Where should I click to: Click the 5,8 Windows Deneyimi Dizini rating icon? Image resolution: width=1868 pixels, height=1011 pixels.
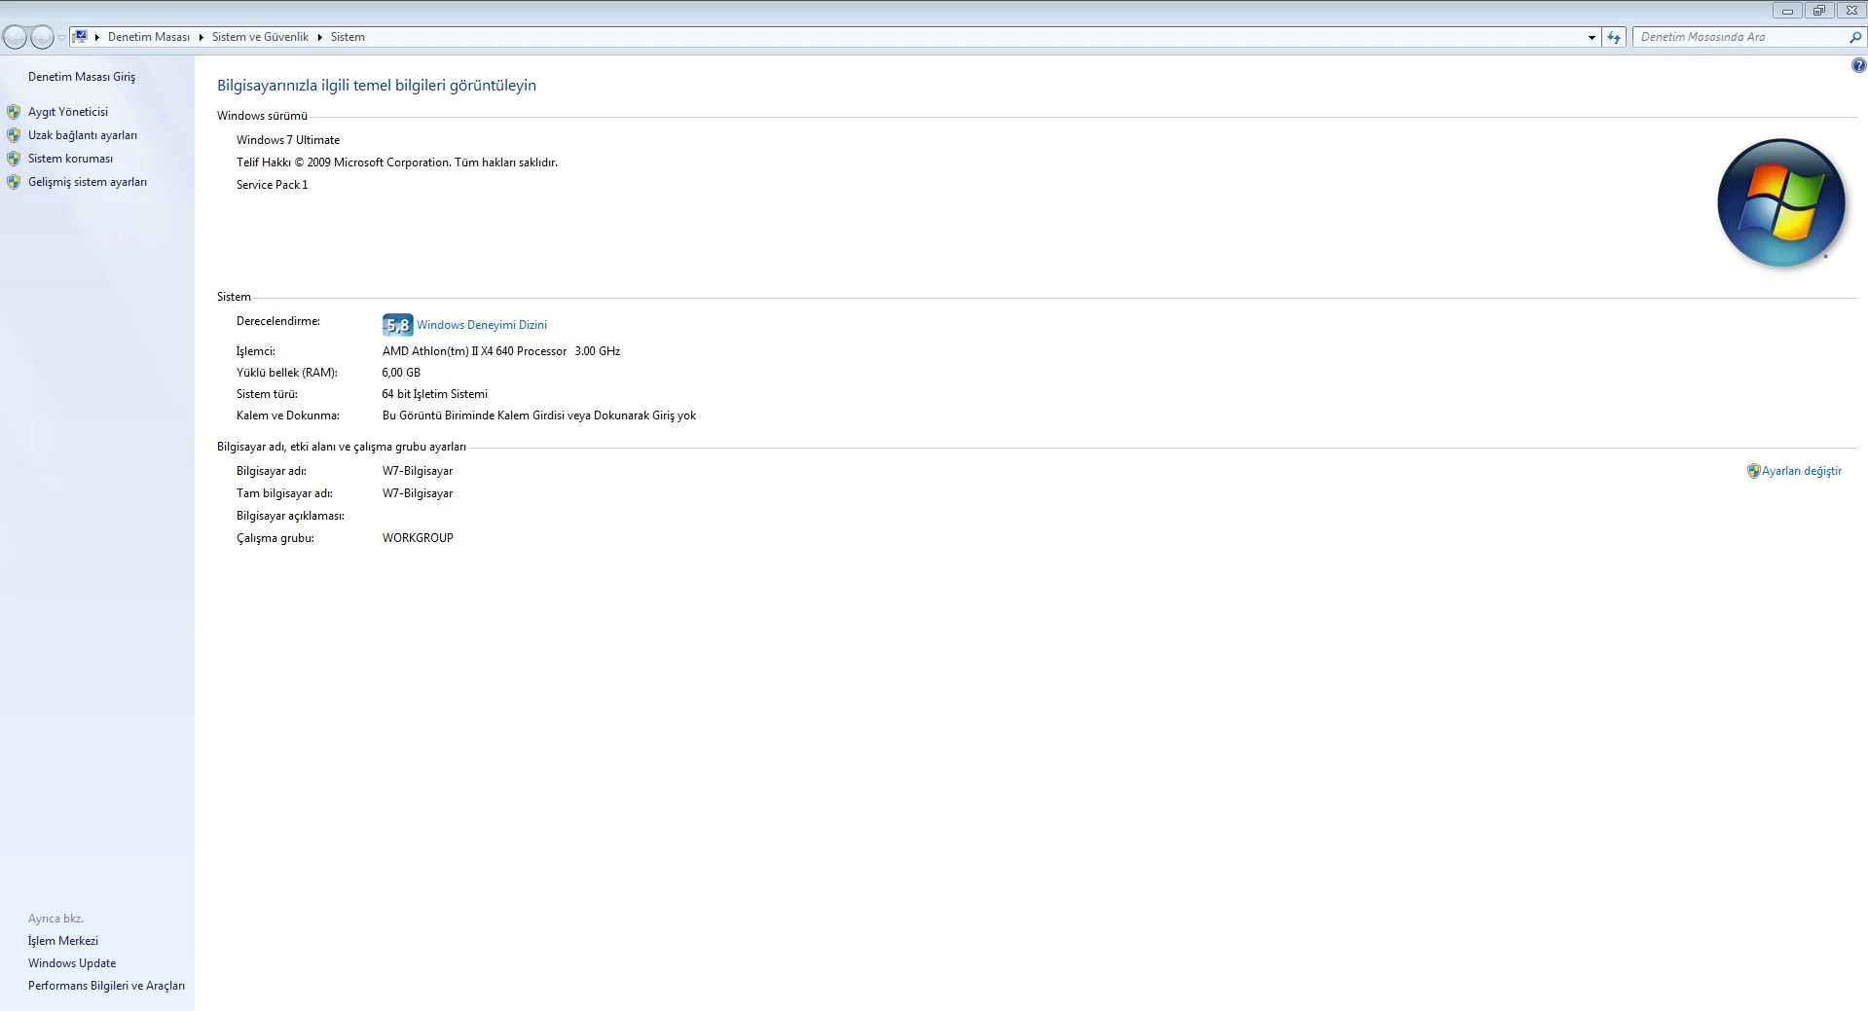click(x=397, y=324)
